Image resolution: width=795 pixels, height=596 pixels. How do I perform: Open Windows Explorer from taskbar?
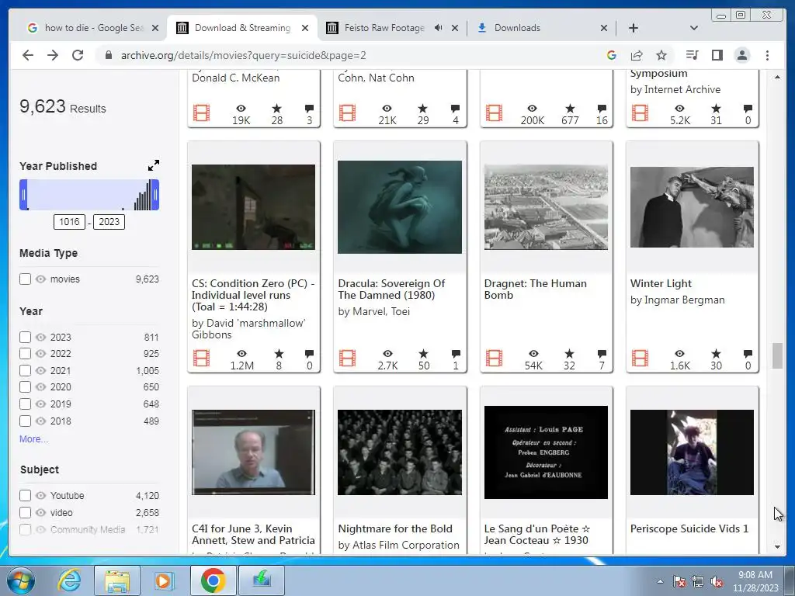point(117,580)
